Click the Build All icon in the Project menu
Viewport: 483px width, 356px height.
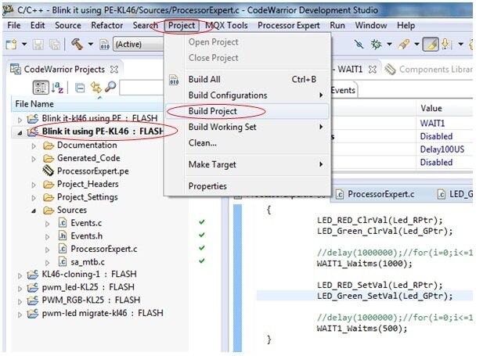[174, 80]
